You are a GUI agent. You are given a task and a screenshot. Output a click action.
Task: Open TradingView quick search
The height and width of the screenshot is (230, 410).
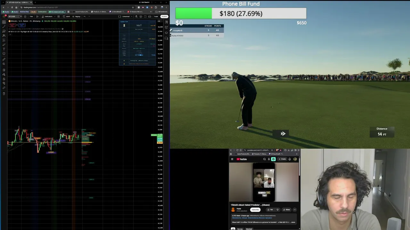(x=136, y=16)
